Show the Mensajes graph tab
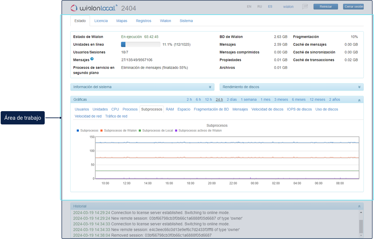Viewport: 374px width, 239px height. coord(240,109)
